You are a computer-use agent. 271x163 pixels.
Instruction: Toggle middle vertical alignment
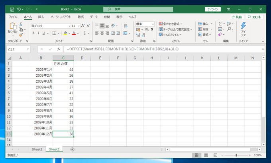(102, 26)
